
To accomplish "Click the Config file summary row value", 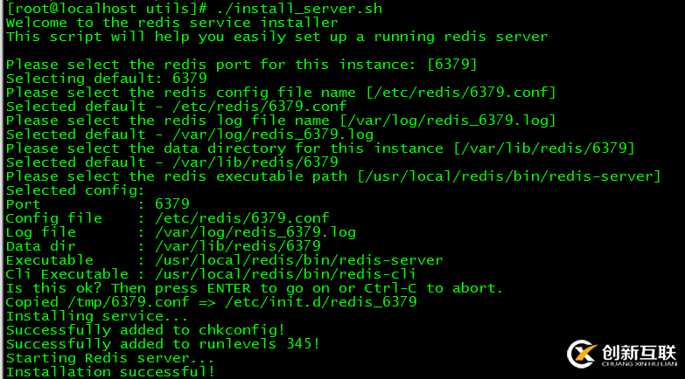I will point(241,218).
